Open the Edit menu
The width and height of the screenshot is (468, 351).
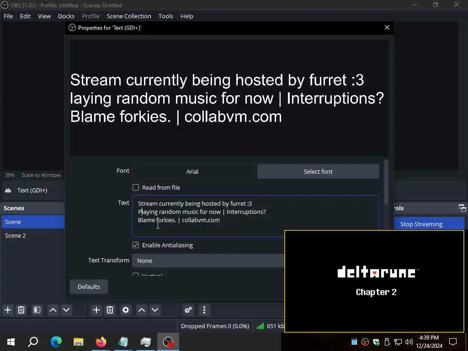click(x=26, y=16)
